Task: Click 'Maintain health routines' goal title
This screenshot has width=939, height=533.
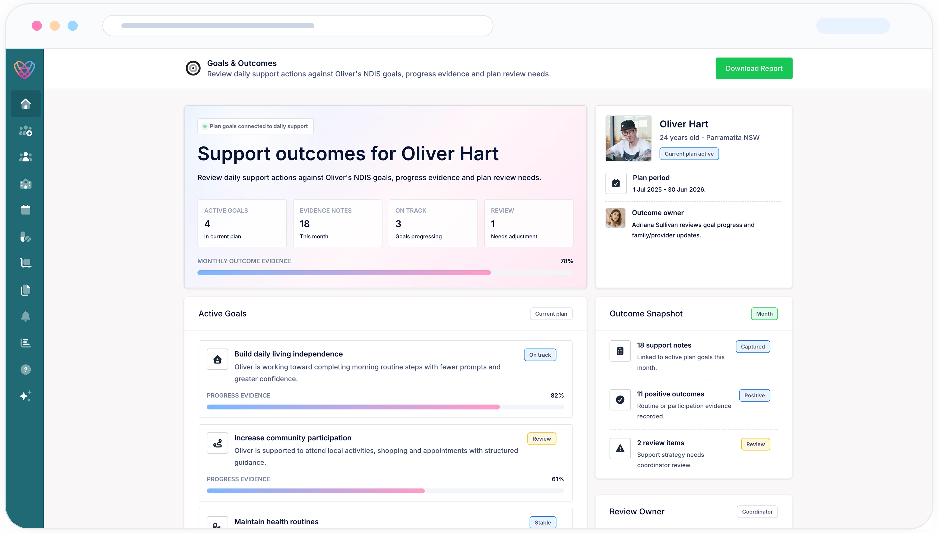Action: pos(276,522)
